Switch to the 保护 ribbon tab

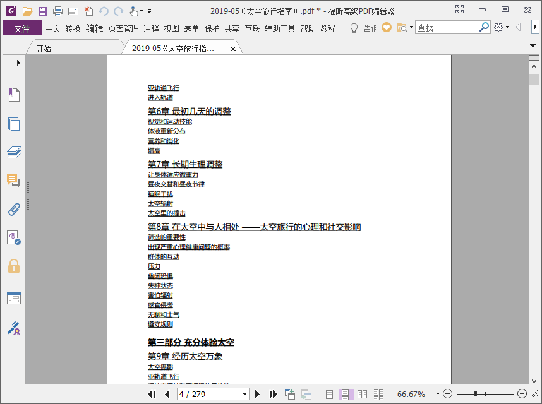coord(212,28)
